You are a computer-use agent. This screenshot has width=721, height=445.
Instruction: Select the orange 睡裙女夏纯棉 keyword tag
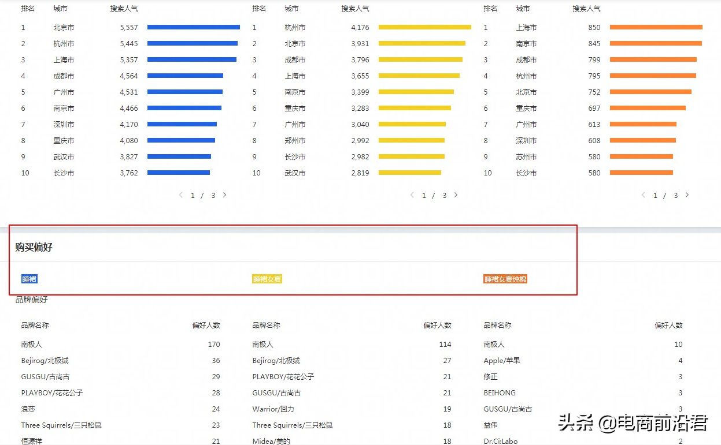505,279
